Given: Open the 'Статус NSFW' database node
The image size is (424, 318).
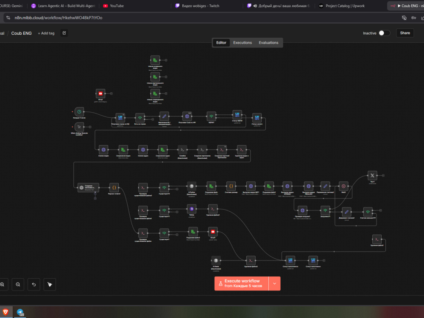Looking at the screenshot, I should (x=237, y=115).
